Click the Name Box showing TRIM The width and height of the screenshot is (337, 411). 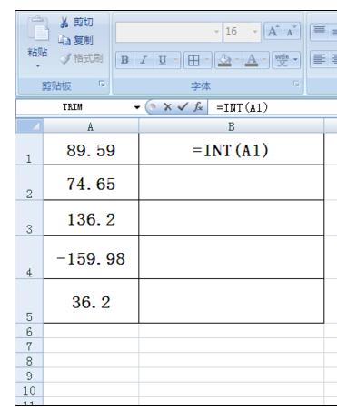click(x=74, y=107)
